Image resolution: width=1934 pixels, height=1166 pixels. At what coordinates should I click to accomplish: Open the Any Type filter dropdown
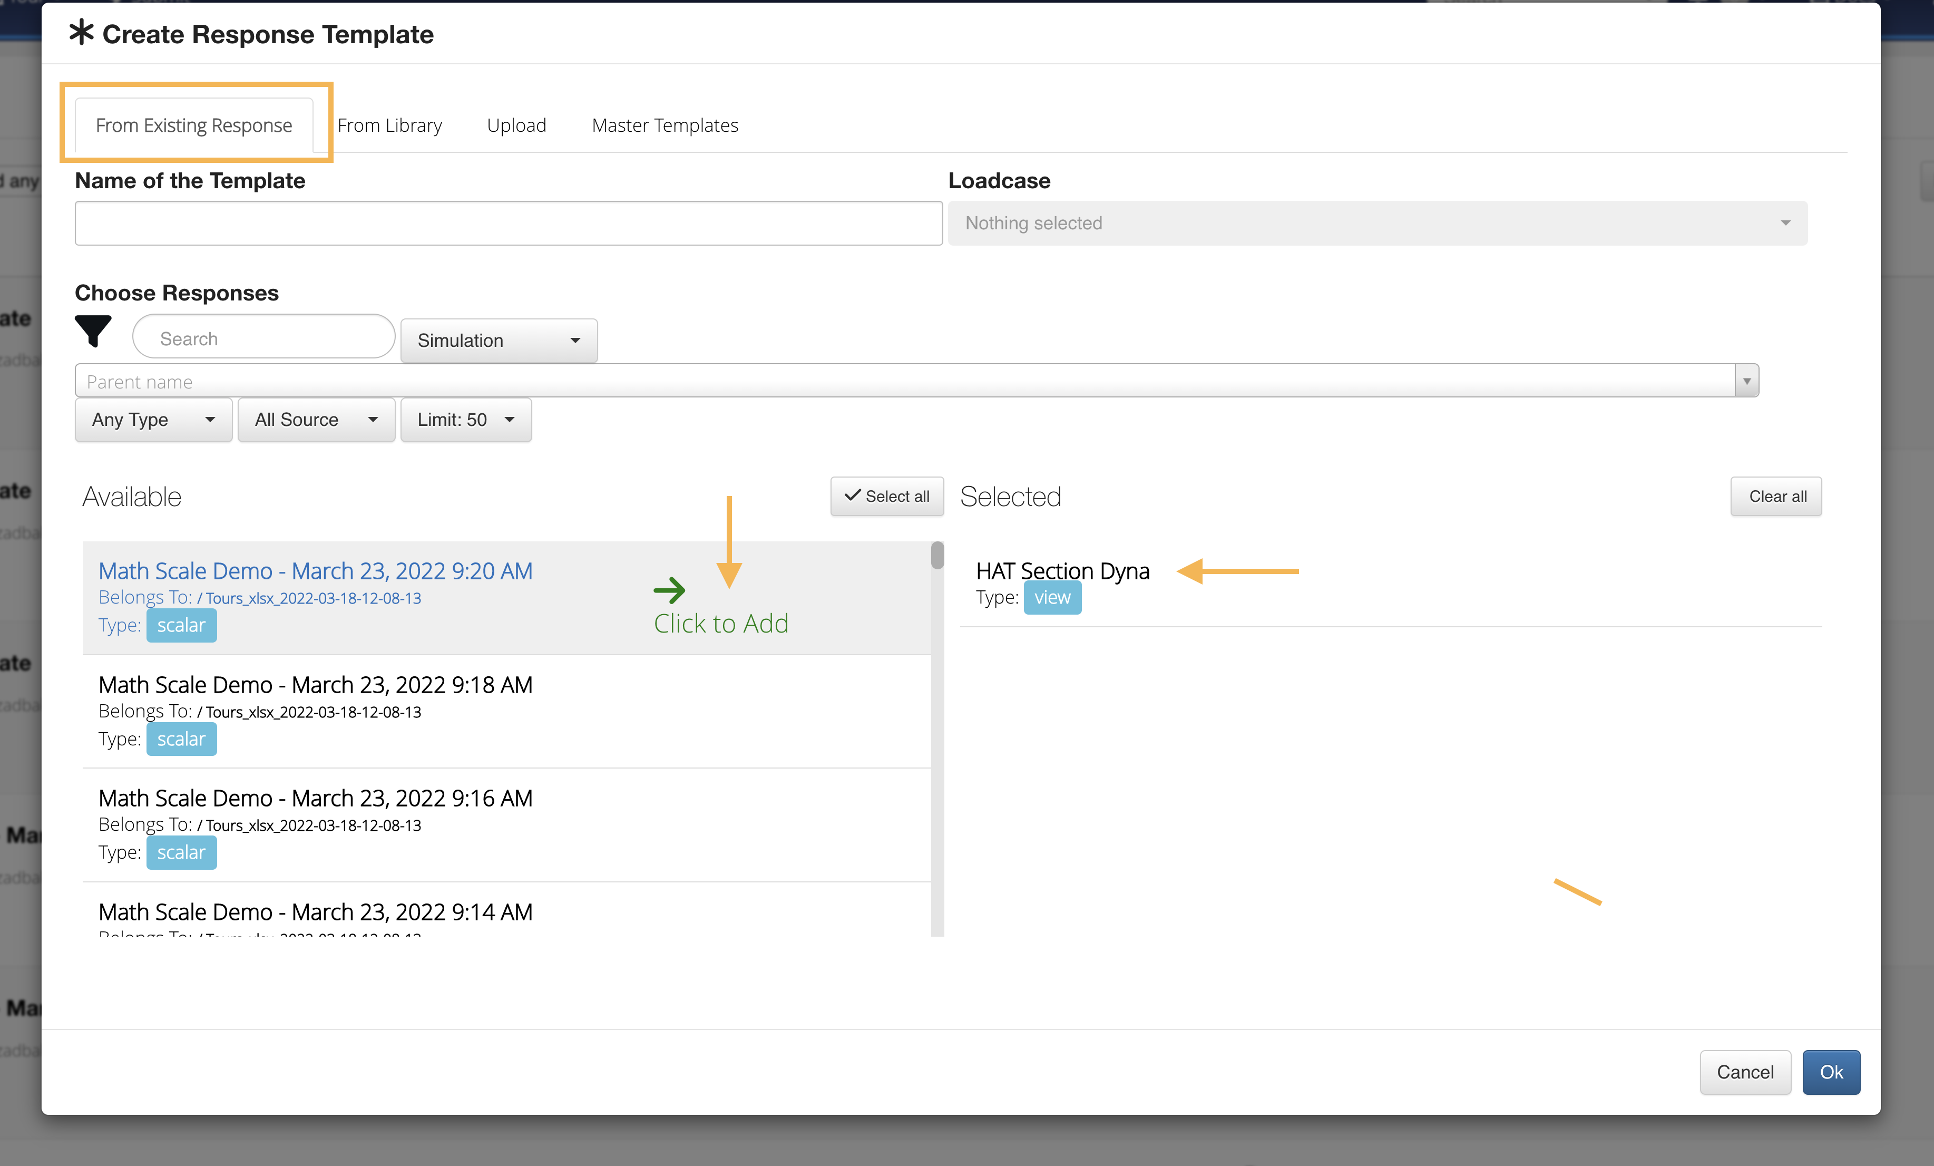pos(153,419)
